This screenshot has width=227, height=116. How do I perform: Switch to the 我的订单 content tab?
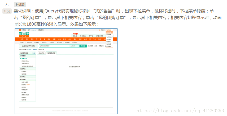(x=42, y=53)
